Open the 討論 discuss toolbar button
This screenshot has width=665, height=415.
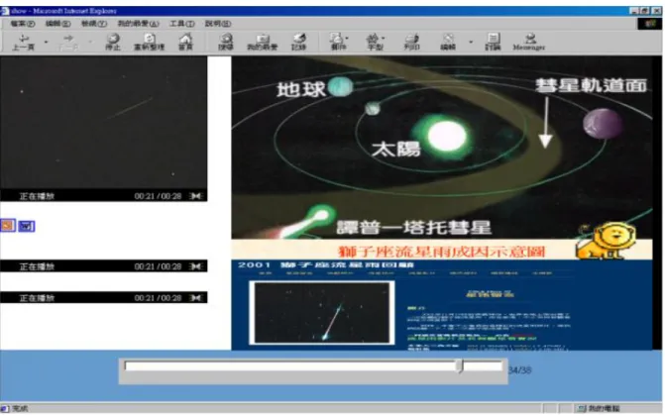click(x=493, y=43)
